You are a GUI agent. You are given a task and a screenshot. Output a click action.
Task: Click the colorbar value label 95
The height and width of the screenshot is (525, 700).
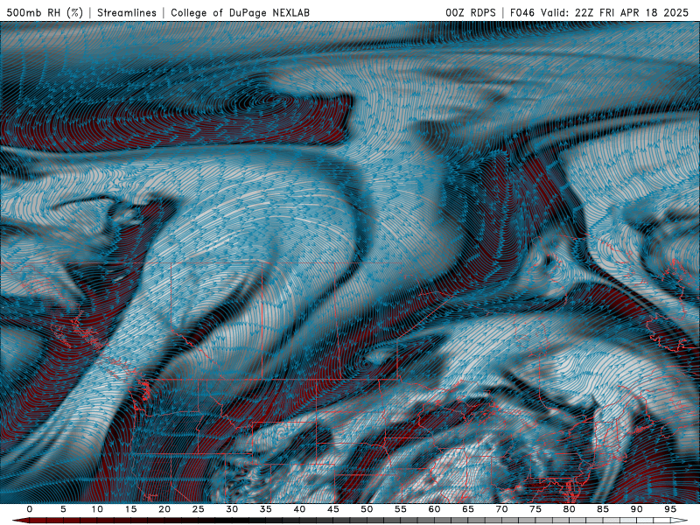pos(670,509)
